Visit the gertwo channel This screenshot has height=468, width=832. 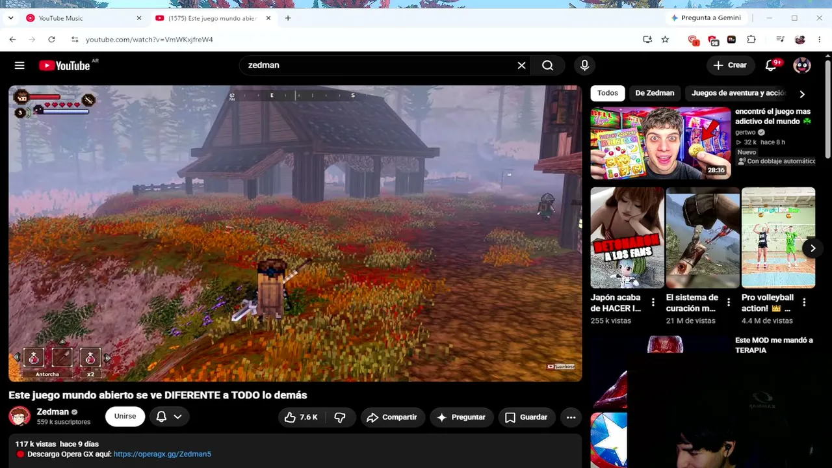[746, 132]
